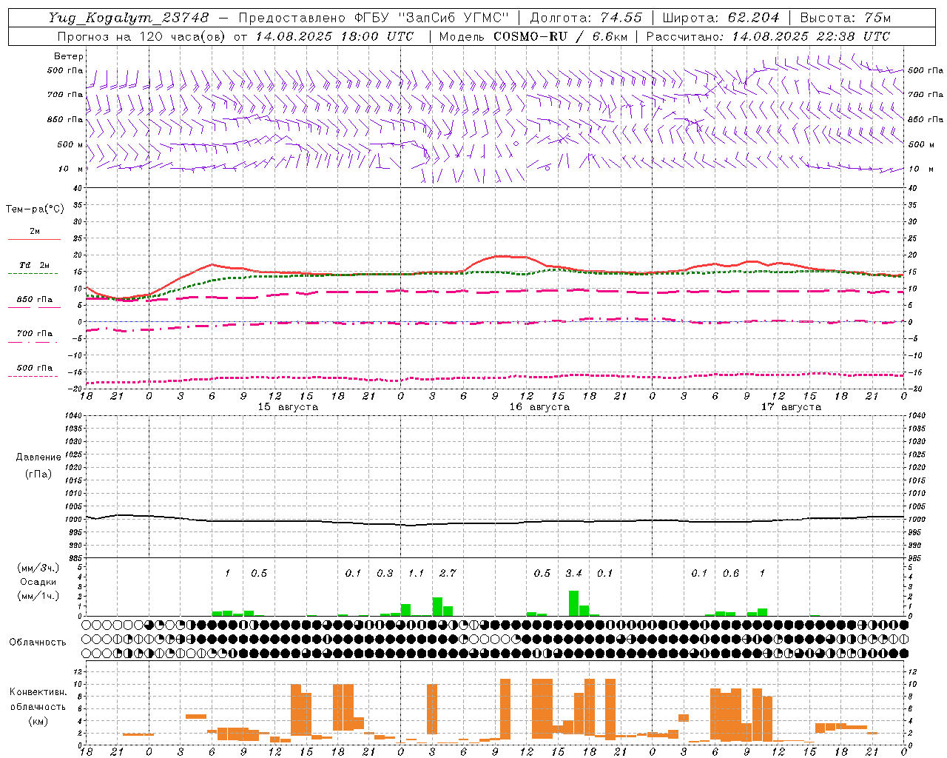Image resolution: width=947 pixels, height=758 pixels.
Task: Click the forecast start time 14.08.2025 18:00 UTC
Action: (334, 36)
